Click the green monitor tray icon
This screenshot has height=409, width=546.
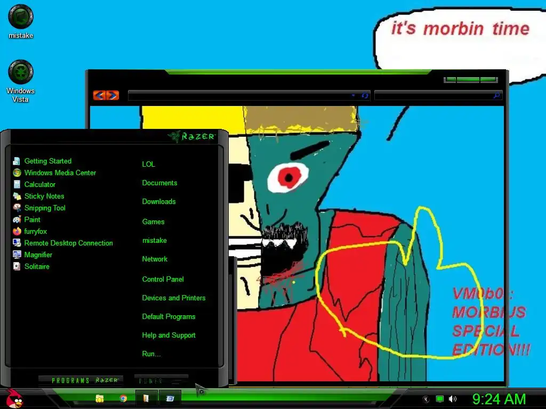click(440, 399)
